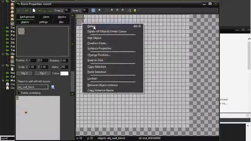Image resolution: width=251 pixels, height=141 pixels.
Task: Select the wall block thumbnail in objects list
Action: (x=21, y=31)
